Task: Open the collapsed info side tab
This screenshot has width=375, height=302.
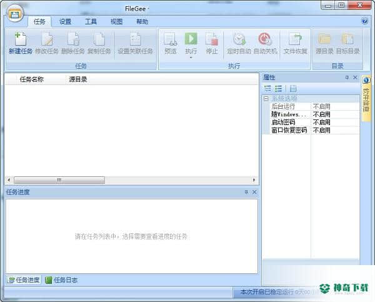Action: pos(366,99)
